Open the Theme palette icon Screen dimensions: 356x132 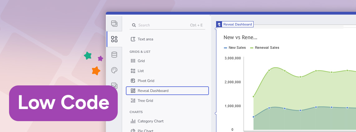pyautogui.click(x=114, y=71)
